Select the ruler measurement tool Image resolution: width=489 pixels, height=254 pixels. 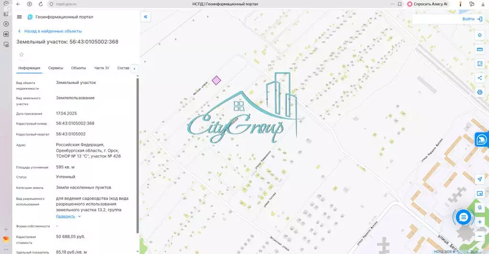(x=479, y=49)
